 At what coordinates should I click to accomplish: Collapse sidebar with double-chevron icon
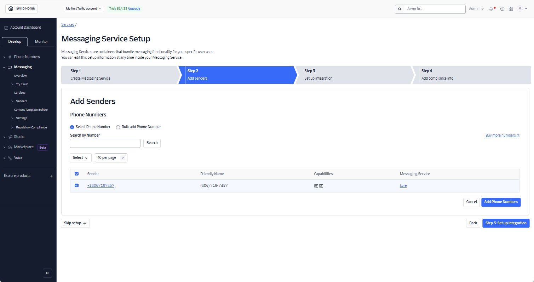(47, 273)
